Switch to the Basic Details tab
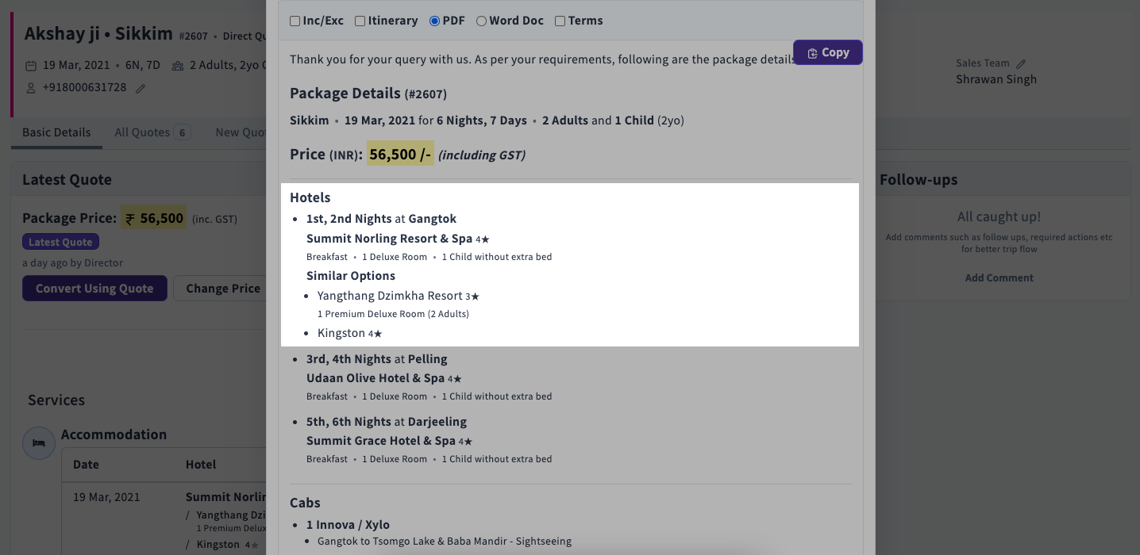The image size is (1140, 555). coord(56,133)
